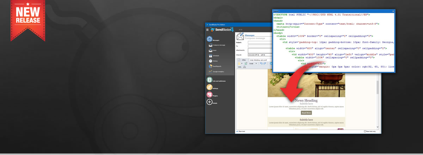Open the hamburger menu in SendBlaster

point(207,30)
